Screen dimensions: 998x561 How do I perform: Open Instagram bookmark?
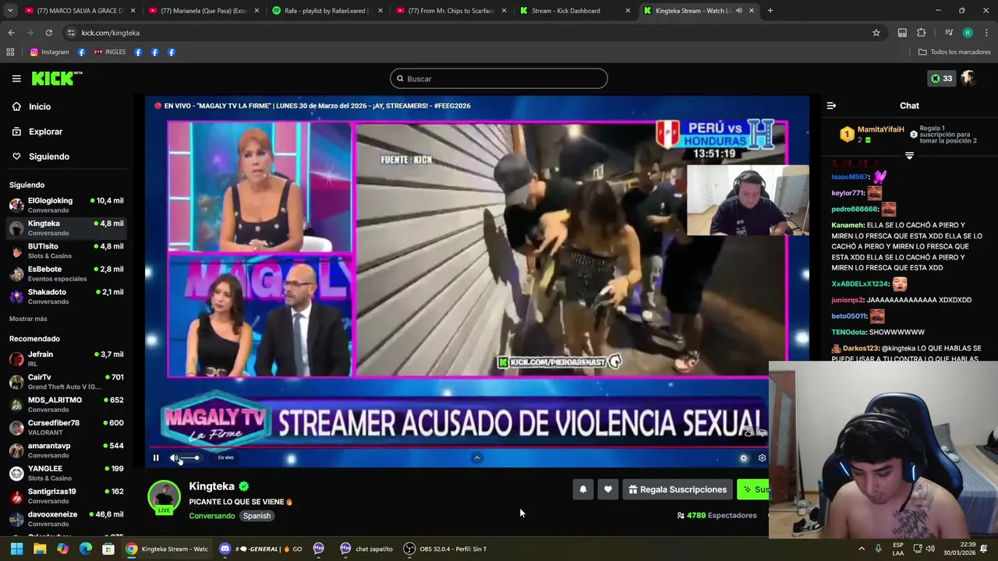tap(49, 52)
